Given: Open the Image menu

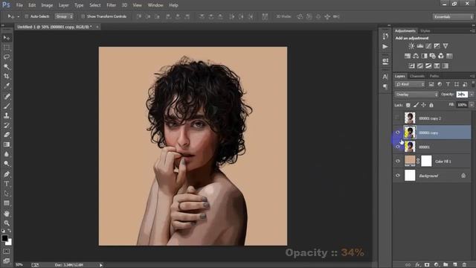Looking at the screenshot, I should 47,5.
